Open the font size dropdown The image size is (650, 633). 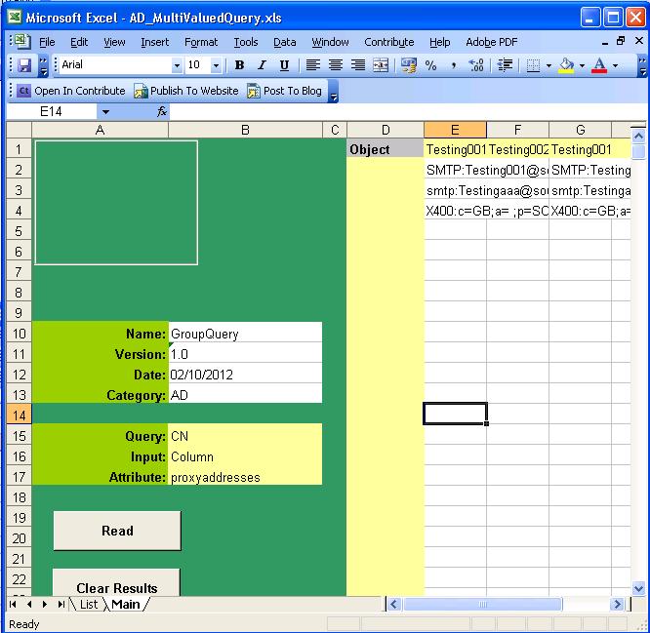coord(220,65)
